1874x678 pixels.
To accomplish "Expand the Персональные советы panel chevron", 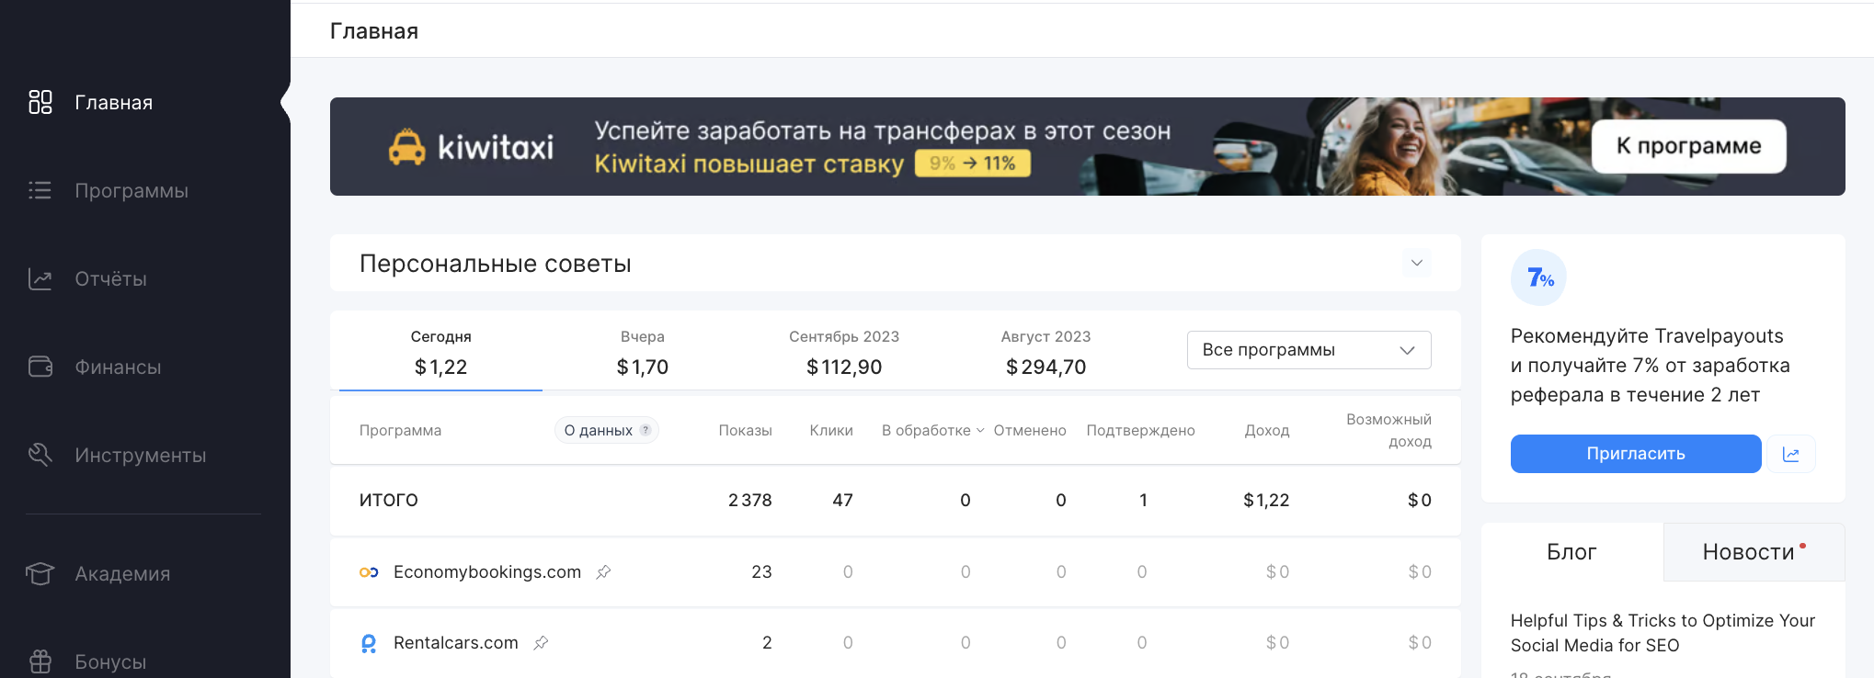I will coord(1417,264).
